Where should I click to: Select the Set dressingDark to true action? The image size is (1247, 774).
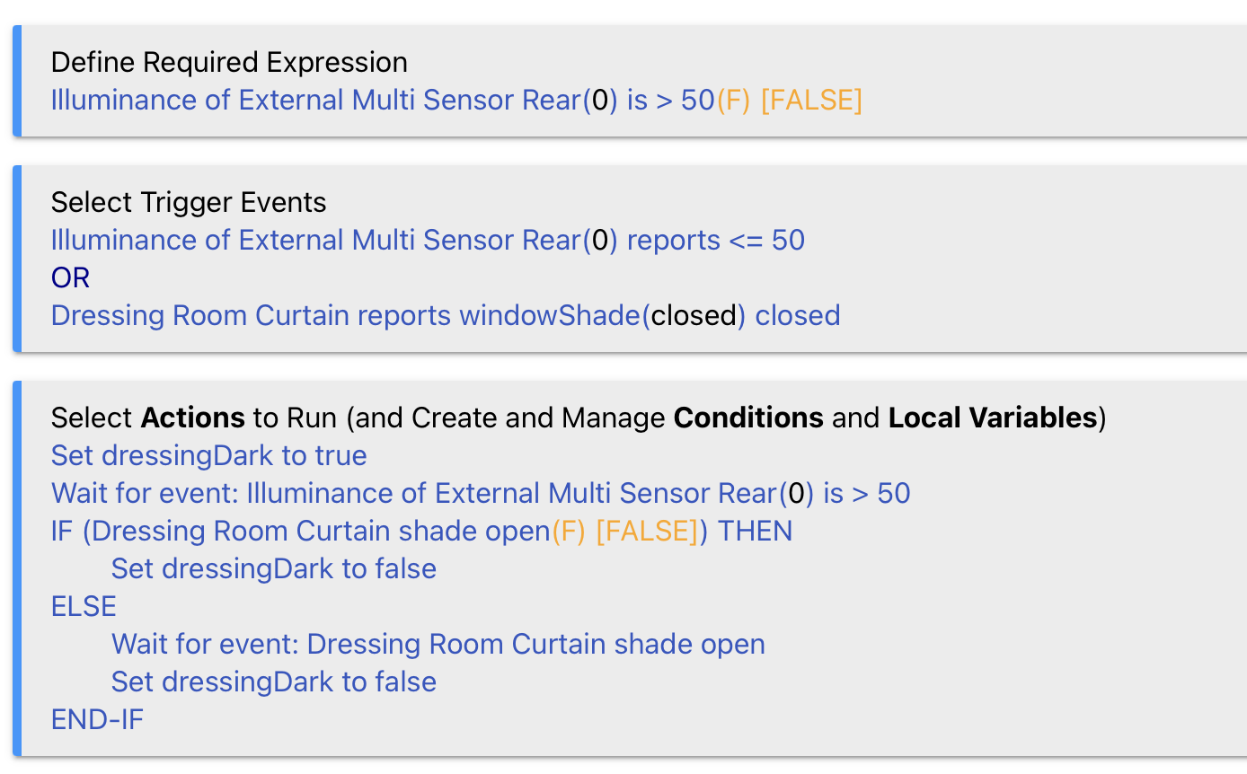pos(208,455)
